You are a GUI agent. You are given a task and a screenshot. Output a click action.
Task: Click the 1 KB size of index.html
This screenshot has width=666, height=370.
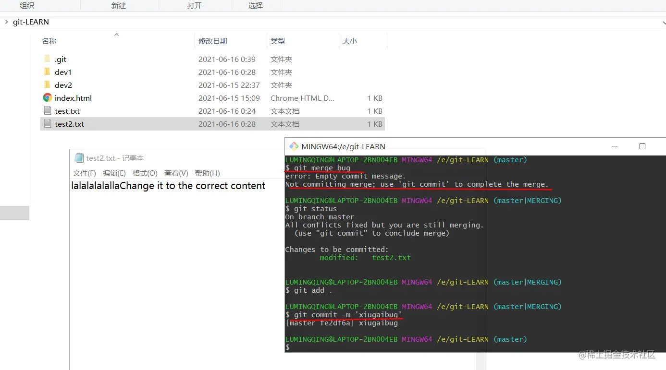point(375,98)
